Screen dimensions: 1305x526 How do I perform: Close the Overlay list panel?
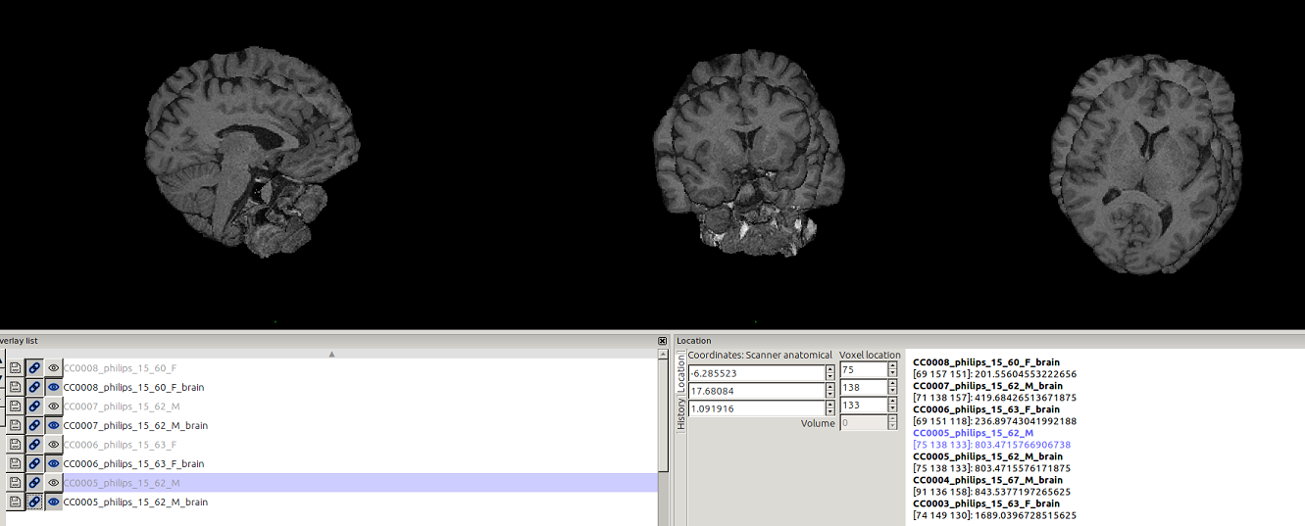pyautogui.click(x=663, y=341)
